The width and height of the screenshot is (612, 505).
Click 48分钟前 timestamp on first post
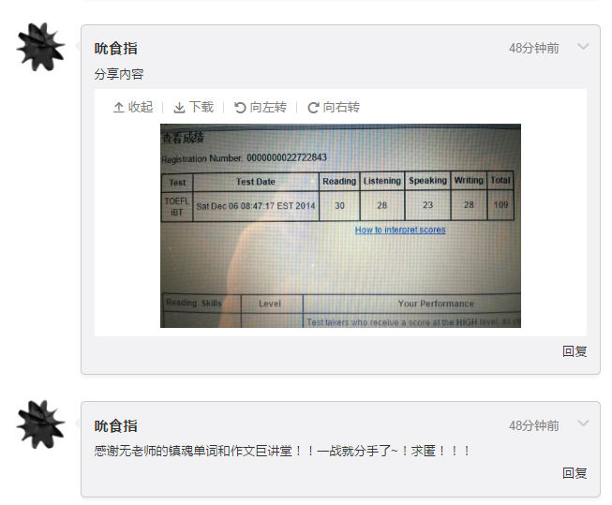534,48
